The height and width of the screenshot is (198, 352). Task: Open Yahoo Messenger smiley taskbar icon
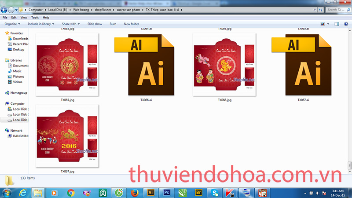pyautogui.click(x=87, y=193)
